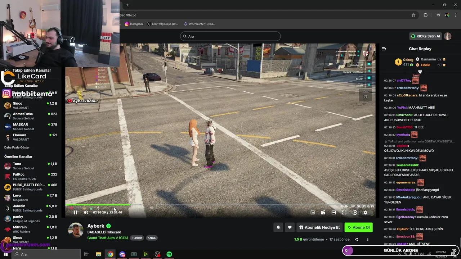Open MASKAR channel in sidebar
The height and width of the screenshot is (259, 461).
coord(31,126)
